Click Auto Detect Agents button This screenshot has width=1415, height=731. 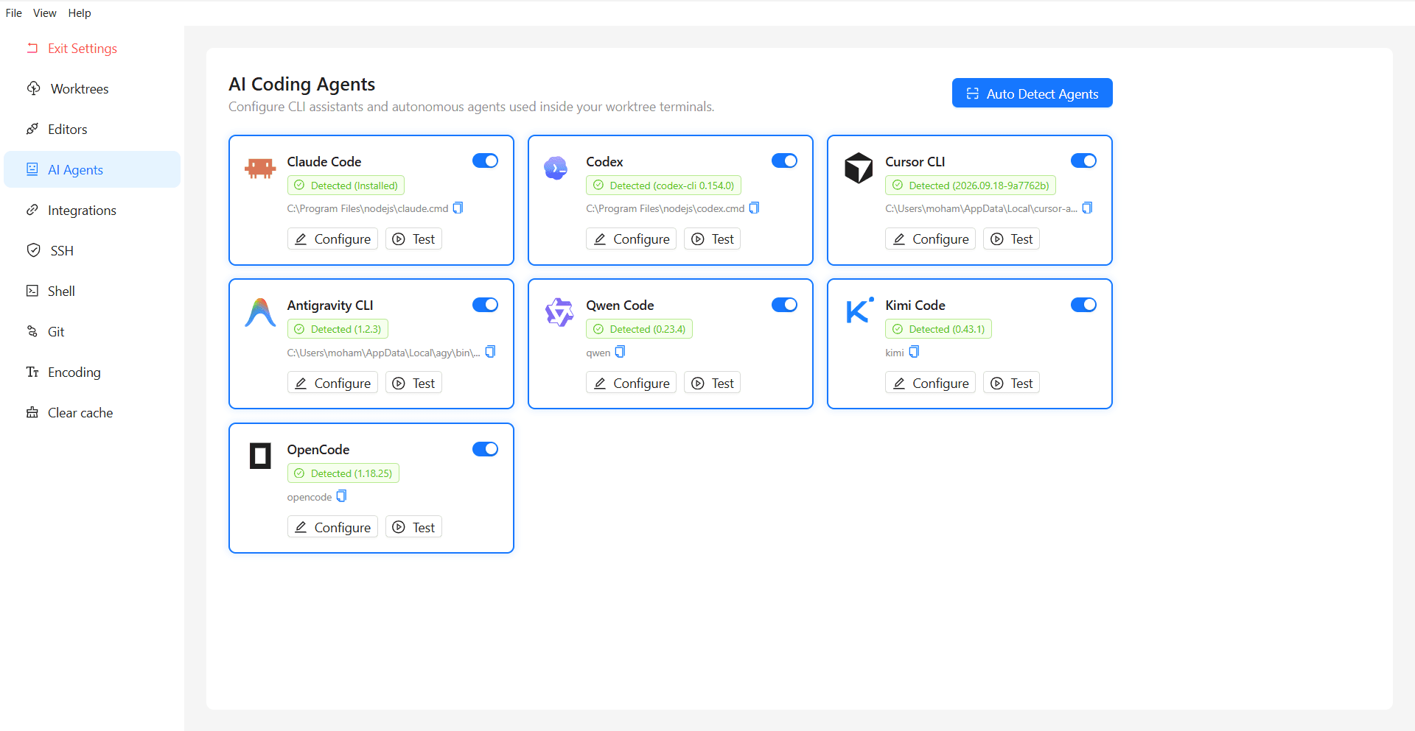point(1032,93)
